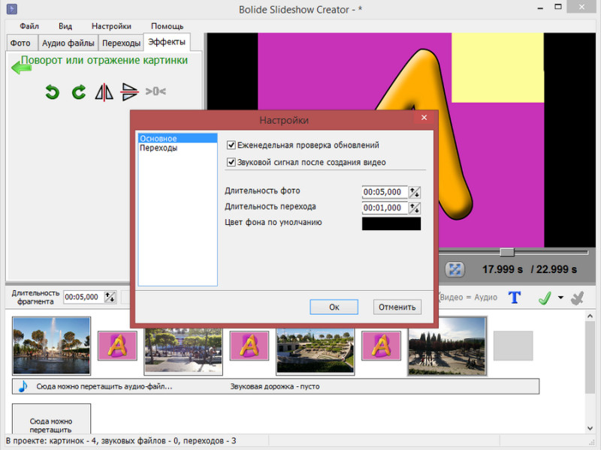Flip picture horizontally icon
Image resolution: width=601 pixels, height=450 pixels.
coord(104,92)
